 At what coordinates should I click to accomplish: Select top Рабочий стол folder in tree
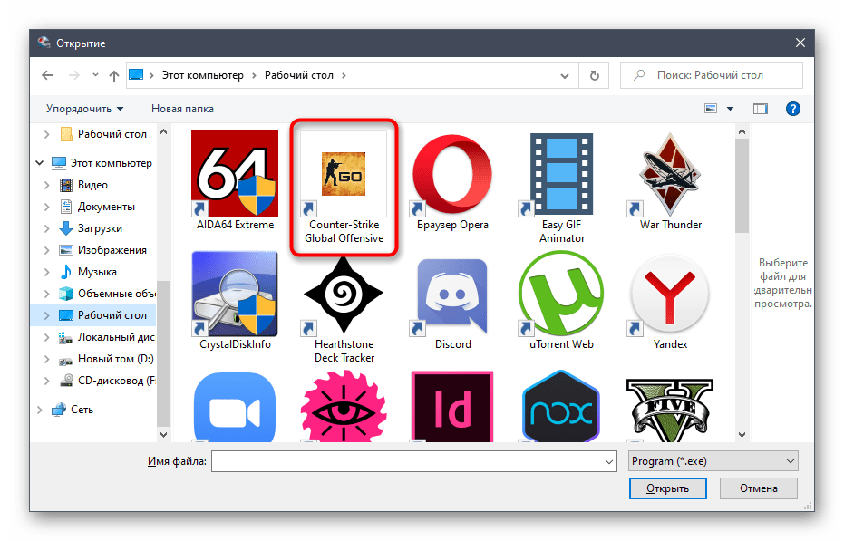[x=112, y=134]
